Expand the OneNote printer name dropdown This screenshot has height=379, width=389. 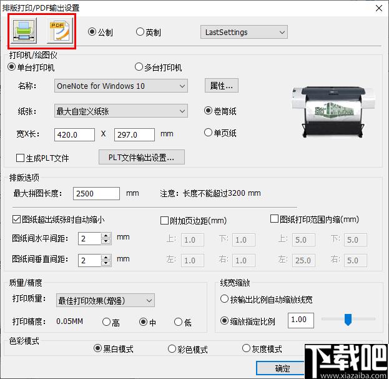tap(121, 86)
